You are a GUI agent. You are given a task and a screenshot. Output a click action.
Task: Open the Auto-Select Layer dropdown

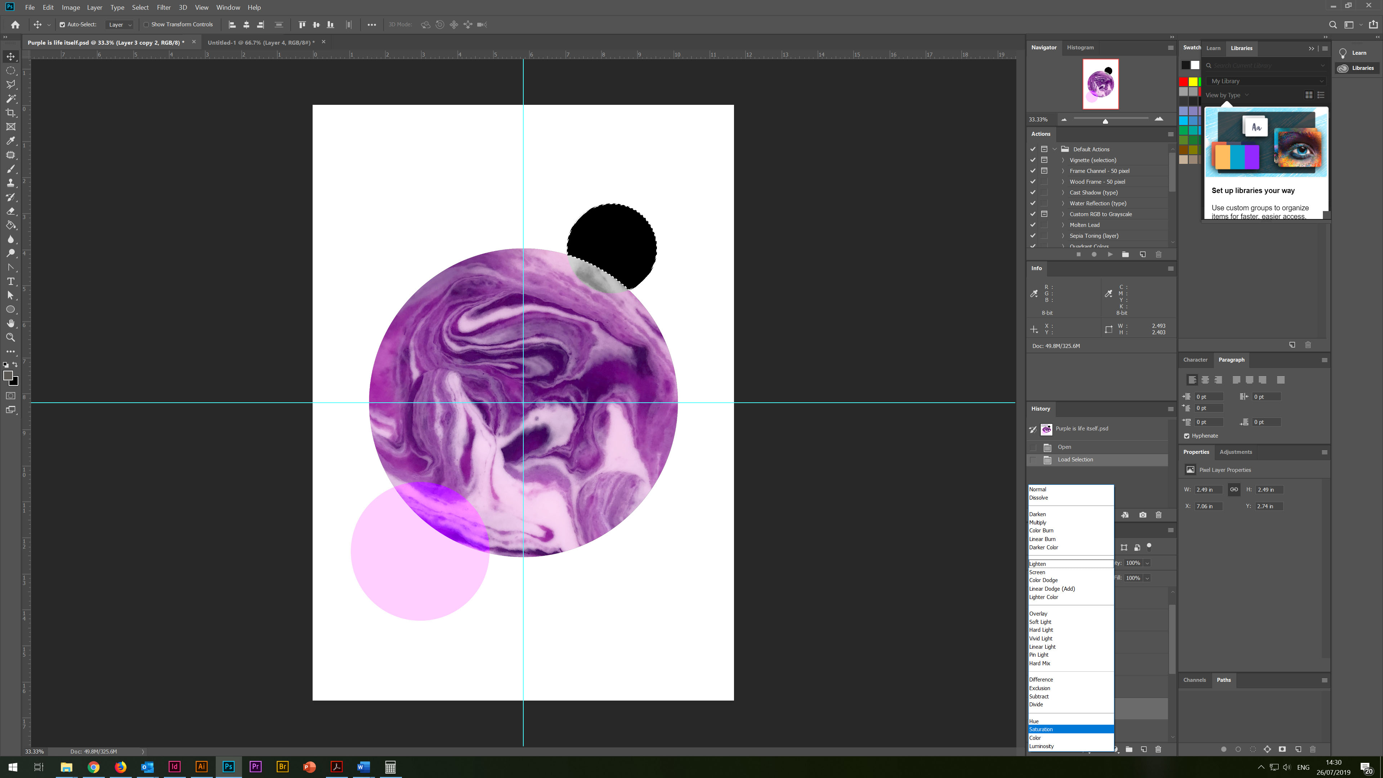coord(120,25)
